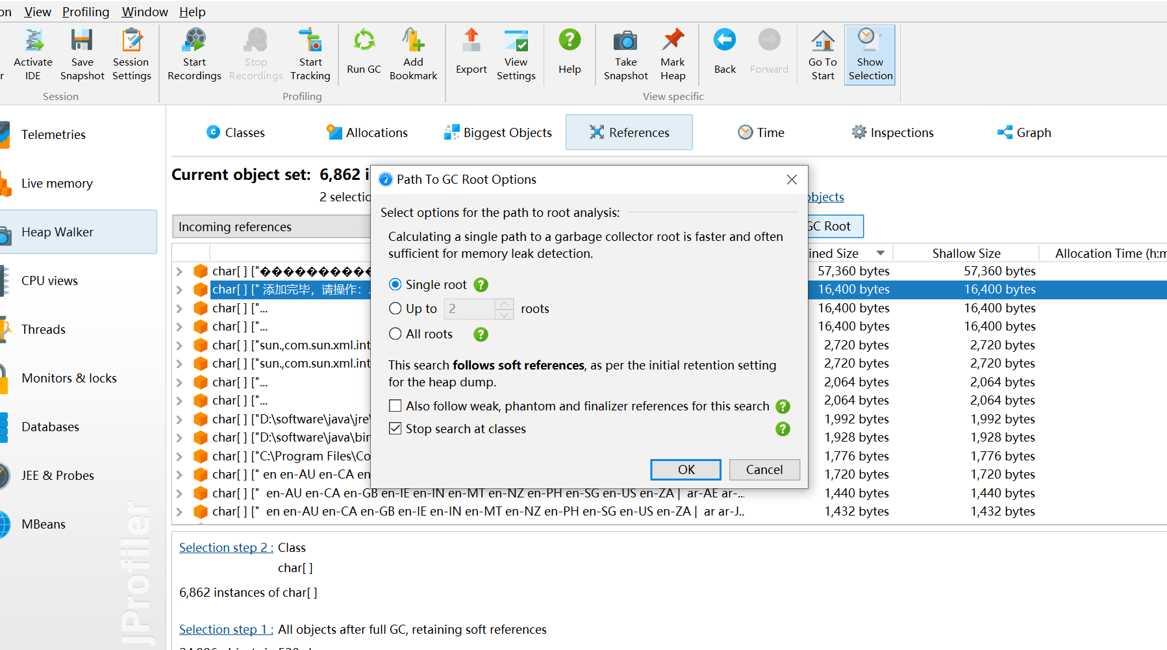Viewport: 1167px width, 650px height.
Task: Click the Take Snapshot camera icon
Action: coord(625,42)
